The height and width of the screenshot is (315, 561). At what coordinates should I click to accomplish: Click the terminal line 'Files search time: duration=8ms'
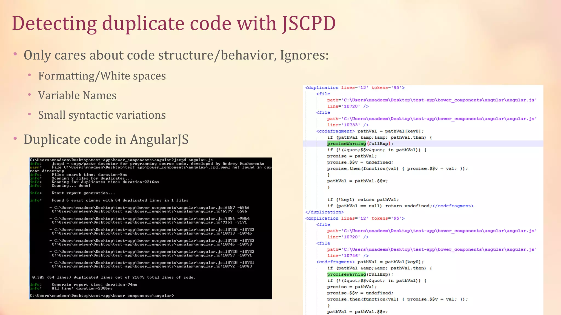click(90, 175)
